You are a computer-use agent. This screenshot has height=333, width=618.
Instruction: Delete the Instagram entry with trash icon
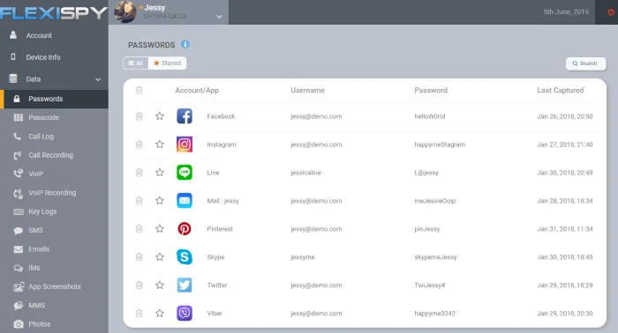point(139,144)
